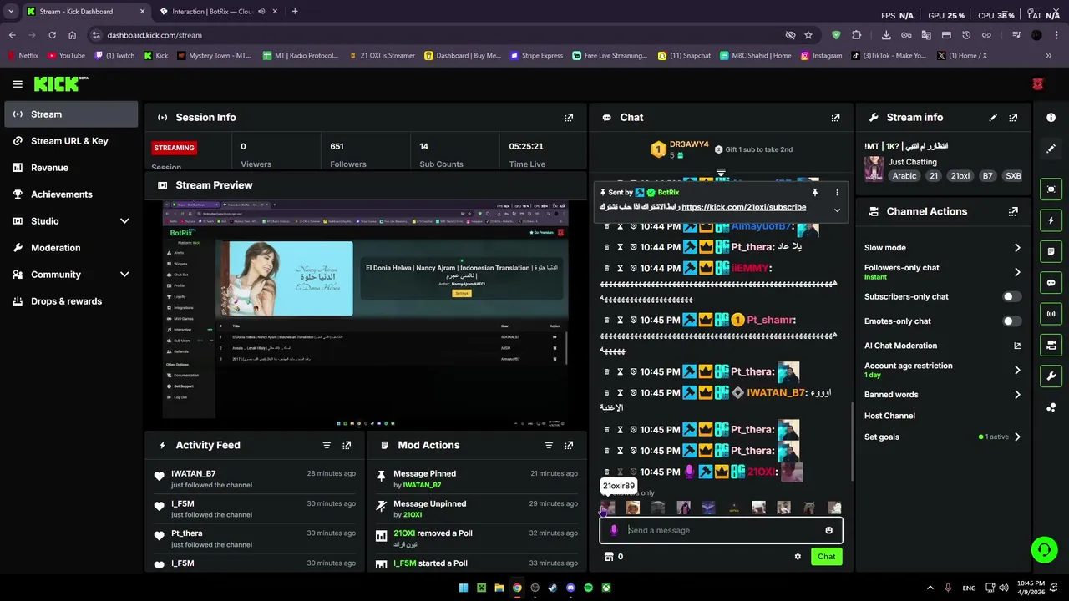Click the three-dots cluster icon in right toolbar
Screen dimensions: 1069x601
point(1051,407)
